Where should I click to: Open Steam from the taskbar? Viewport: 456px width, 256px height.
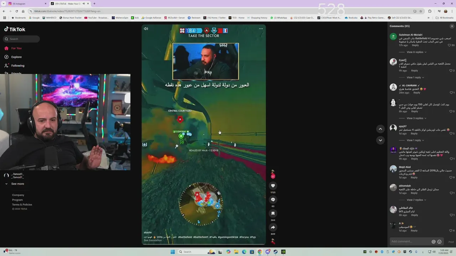tap(275, 252)
